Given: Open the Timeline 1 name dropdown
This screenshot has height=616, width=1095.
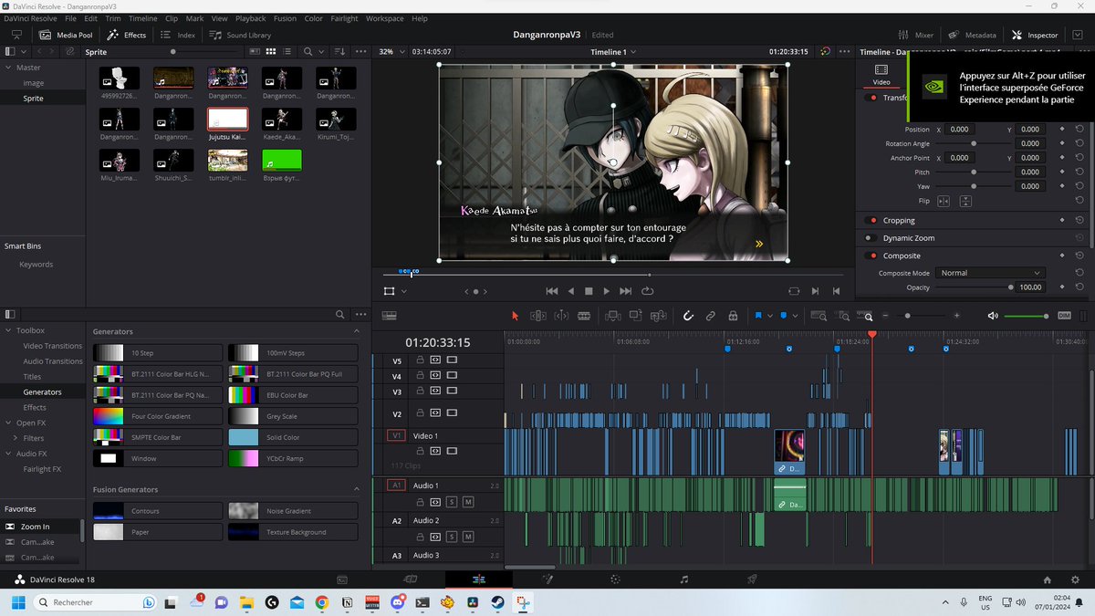Looking at the screenshot, I should [x=615, y=52].
